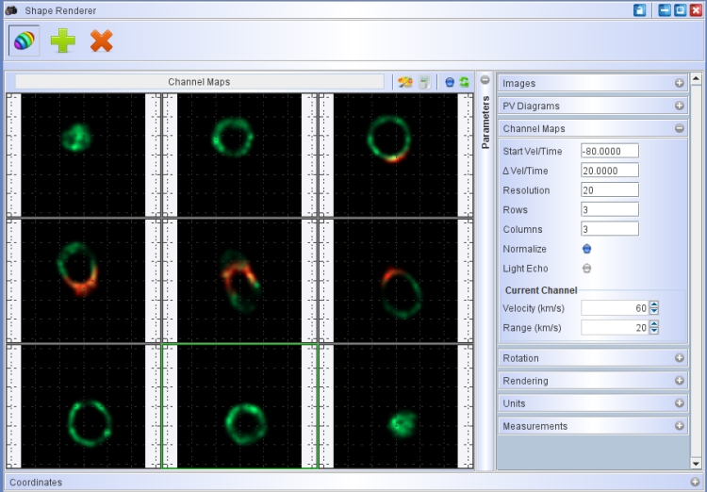Click the Δ Vel/Time input field
The width and height of the screenshot is (707, 492).
coord(610,171)
